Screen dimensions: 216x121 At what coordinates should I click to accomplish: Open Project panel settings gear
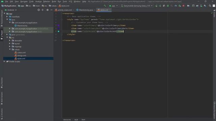point(48,10)
